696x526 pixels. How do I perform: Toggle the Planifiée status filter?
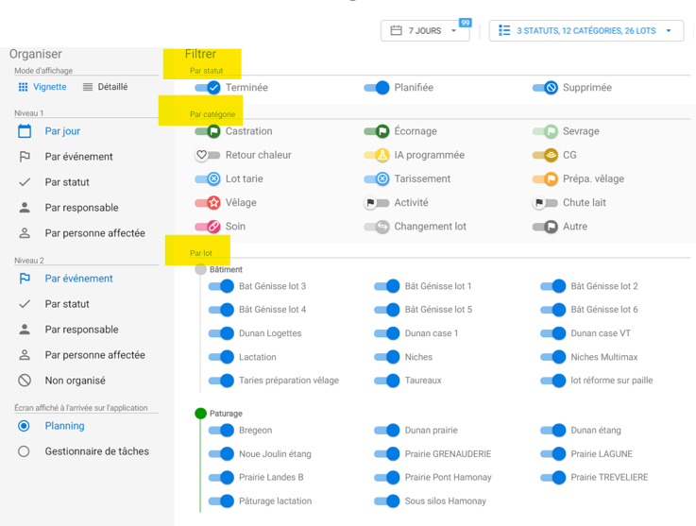377,88
